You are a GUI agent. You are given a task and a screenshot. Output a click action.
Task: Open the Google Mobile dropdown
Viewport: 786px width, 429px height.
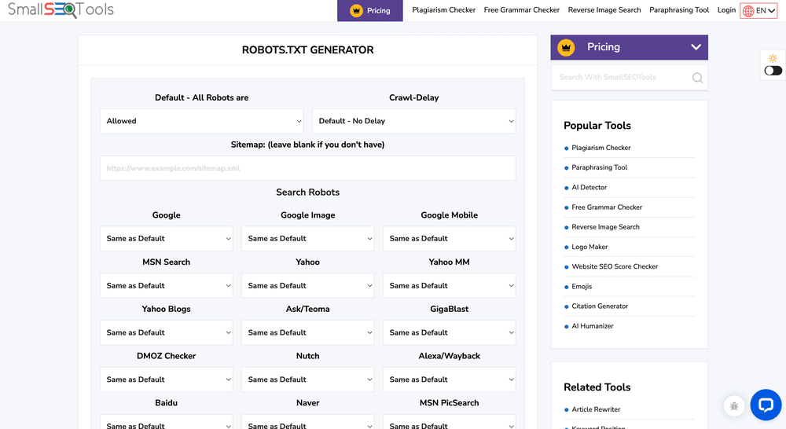point(449,239)
